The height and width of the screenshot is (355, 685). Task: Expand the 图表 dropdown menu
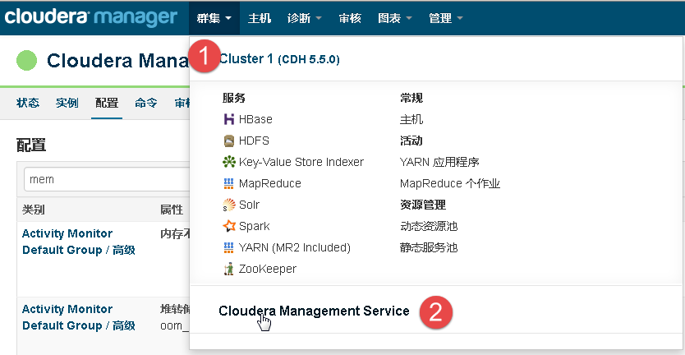(395, 18)
